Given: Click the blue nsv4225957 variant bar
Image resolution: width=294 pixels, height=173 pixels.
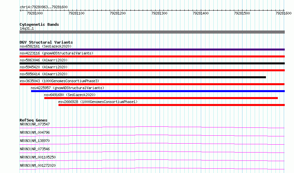Looking at the screenshot, I should pos(158,91).
